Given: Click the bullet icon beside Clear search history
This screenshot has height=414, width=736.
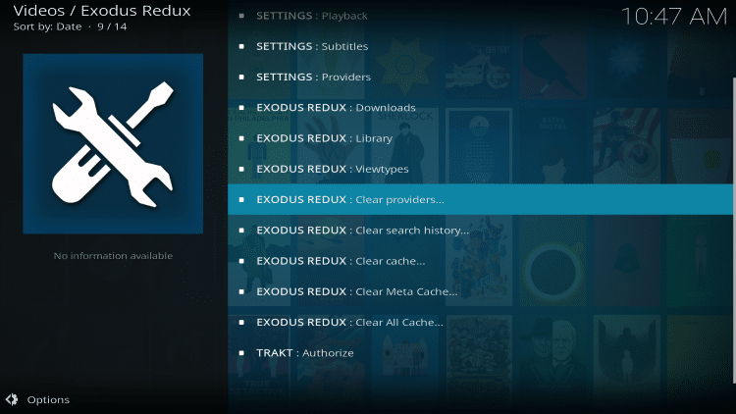Looking at the screenshot, I should coord(241,230).
